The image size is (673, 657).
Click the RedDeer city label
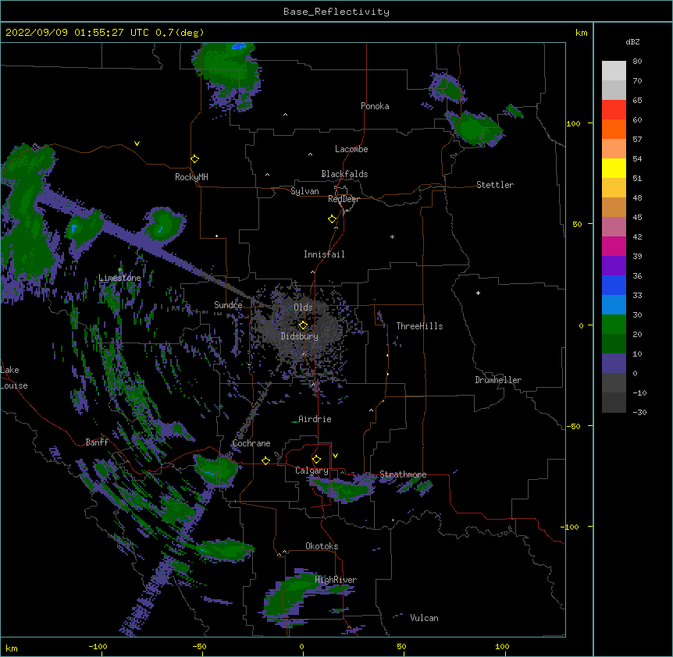(x=344, y=199)
